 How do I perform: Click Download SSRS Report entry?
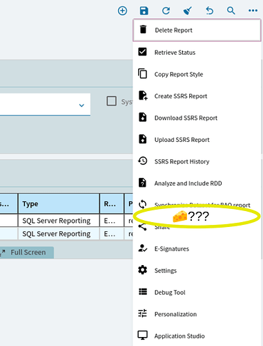pyautogui.click(x=197, y=118)
